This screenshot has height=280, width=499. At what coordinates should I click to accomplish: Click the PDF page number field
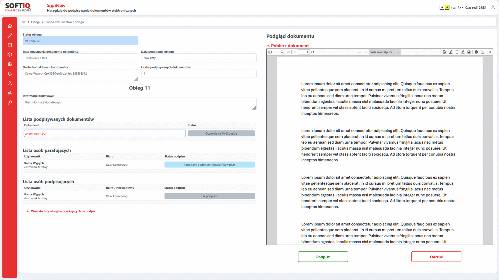point(304,52)
